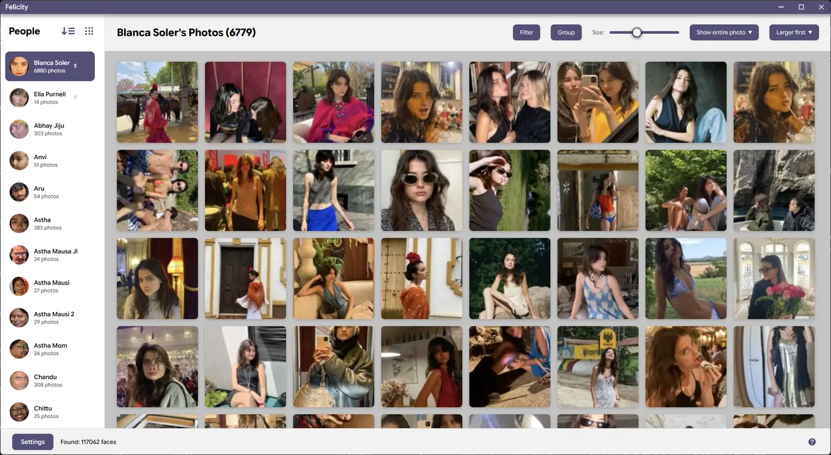Select Astha Mausi with 27 photos
The height and width of the screenshot is (455, 831).
50,287
